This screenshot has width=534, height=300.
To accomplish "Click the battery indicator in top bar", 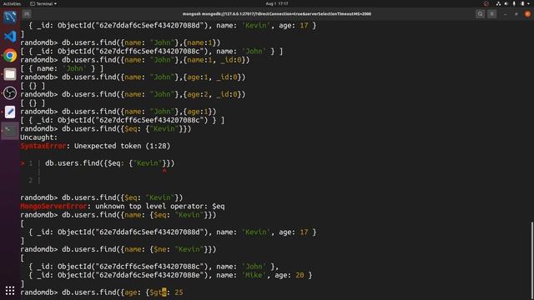I will tap(522, 3).
